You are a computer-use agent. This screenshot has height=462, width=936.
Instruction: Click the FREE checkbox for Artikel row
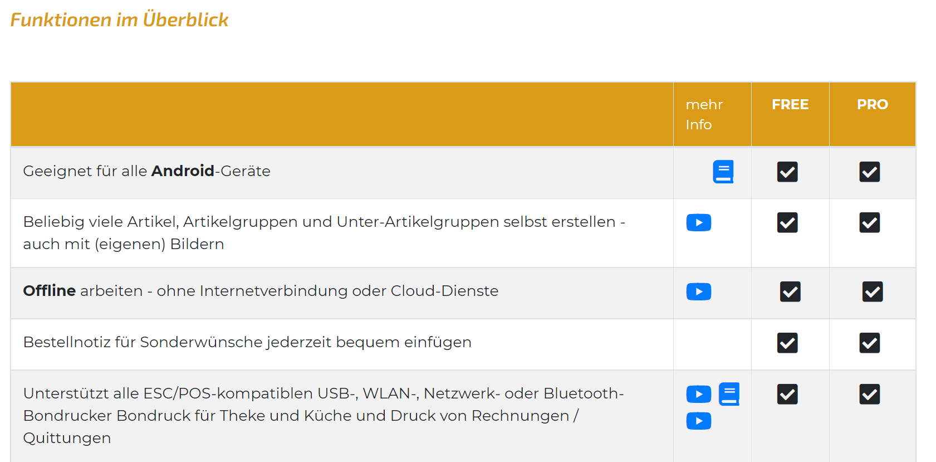787,222
